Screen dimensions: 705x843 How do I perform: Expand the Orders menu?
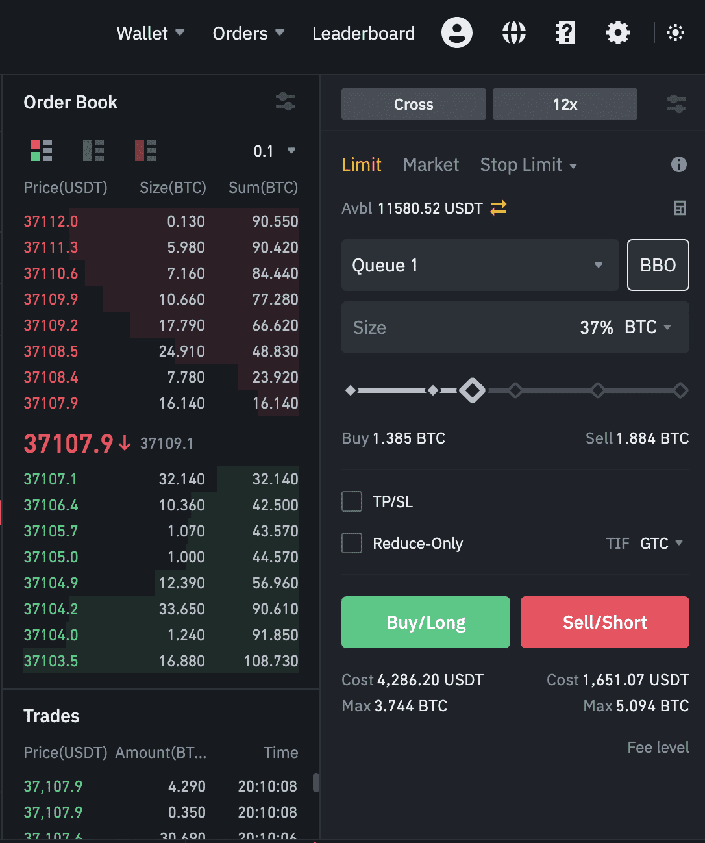coord(249,33)
